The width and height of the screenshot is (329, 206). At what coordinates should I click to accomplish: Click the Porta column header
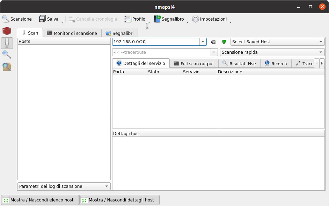click(130, 72)
